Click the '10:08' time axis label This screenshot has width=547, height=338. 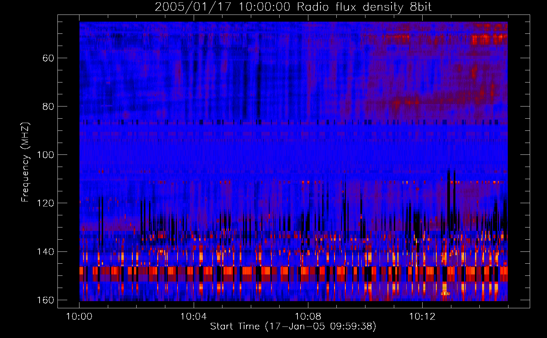(x=308, y=317)
